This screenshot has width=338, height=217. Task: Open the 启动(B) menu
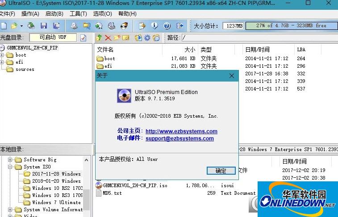pyautogui.click(x=54, y=14)
